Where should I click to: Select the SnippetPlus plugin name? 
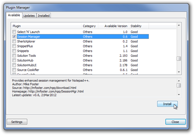25,46
